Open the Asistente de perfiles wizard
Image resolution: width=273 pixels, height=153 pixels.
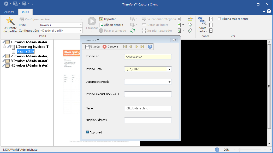coord(10,25)
